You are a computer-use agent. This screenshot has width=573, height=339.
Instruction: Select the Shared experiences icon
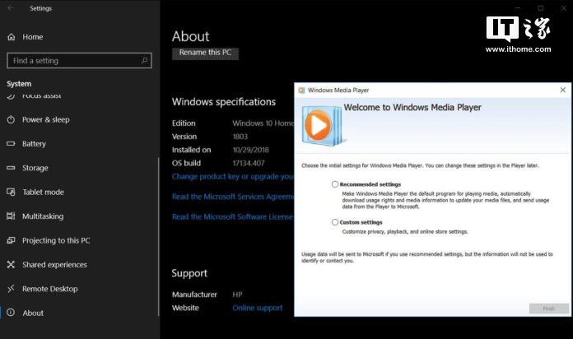point(11,264)
